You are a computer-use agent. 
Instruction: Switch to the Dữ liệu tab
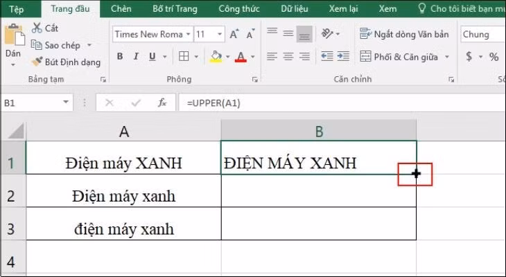(295, 9)
